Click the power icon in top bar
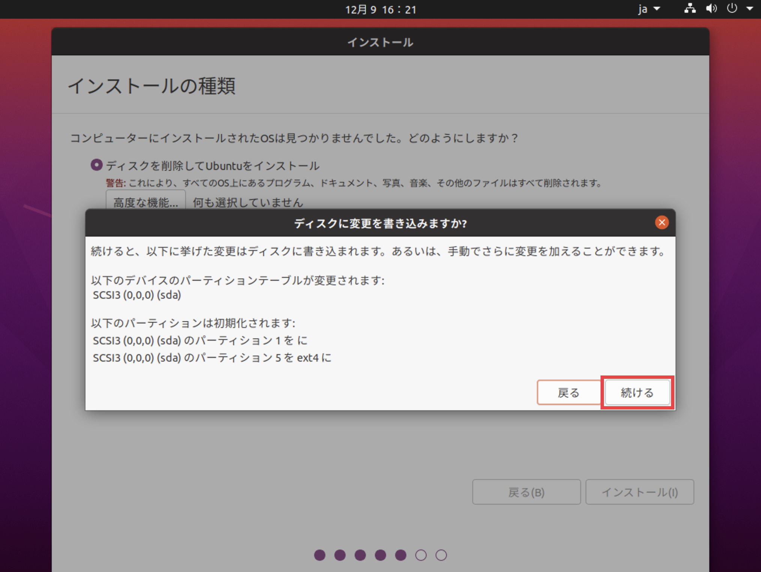761x572 pixels. pos(732,9)
